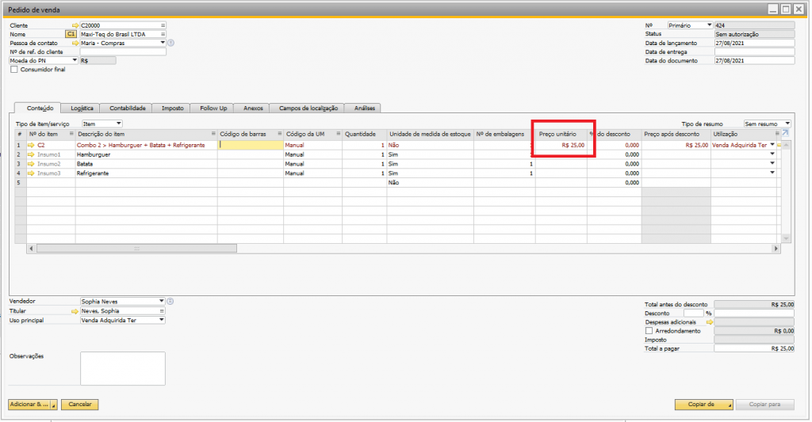Enable the Consumidor final checkbox

coord(13,70)
